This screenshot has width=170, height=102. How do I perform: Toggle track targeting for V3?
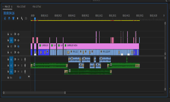pyautogui.click(x=11, y=40)
